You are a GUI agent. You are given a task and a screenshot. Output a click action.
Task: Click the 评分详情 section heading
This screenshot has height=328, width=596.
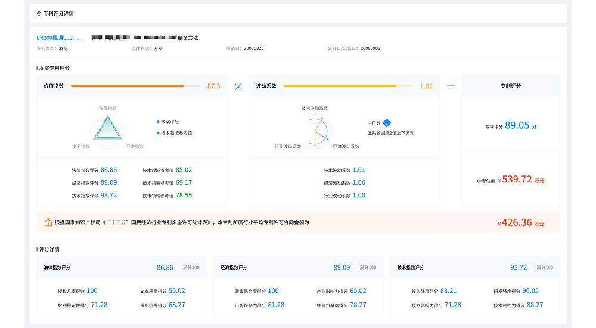[x=49, y=250]
